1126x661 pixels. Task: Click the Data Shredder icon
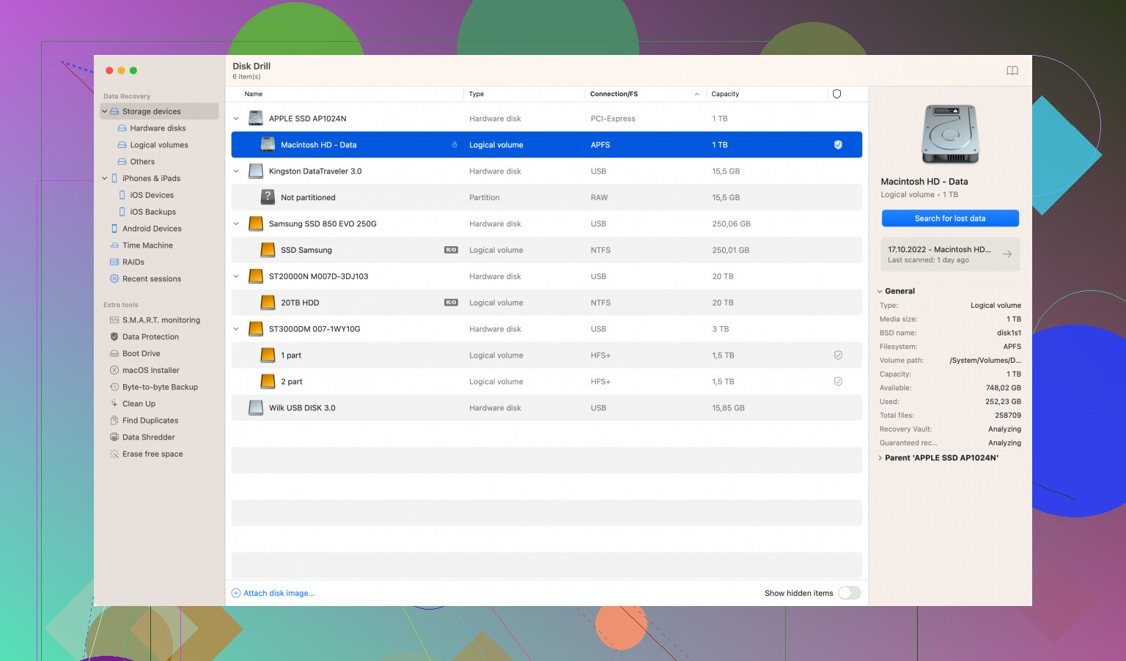(x=114, y=437)
